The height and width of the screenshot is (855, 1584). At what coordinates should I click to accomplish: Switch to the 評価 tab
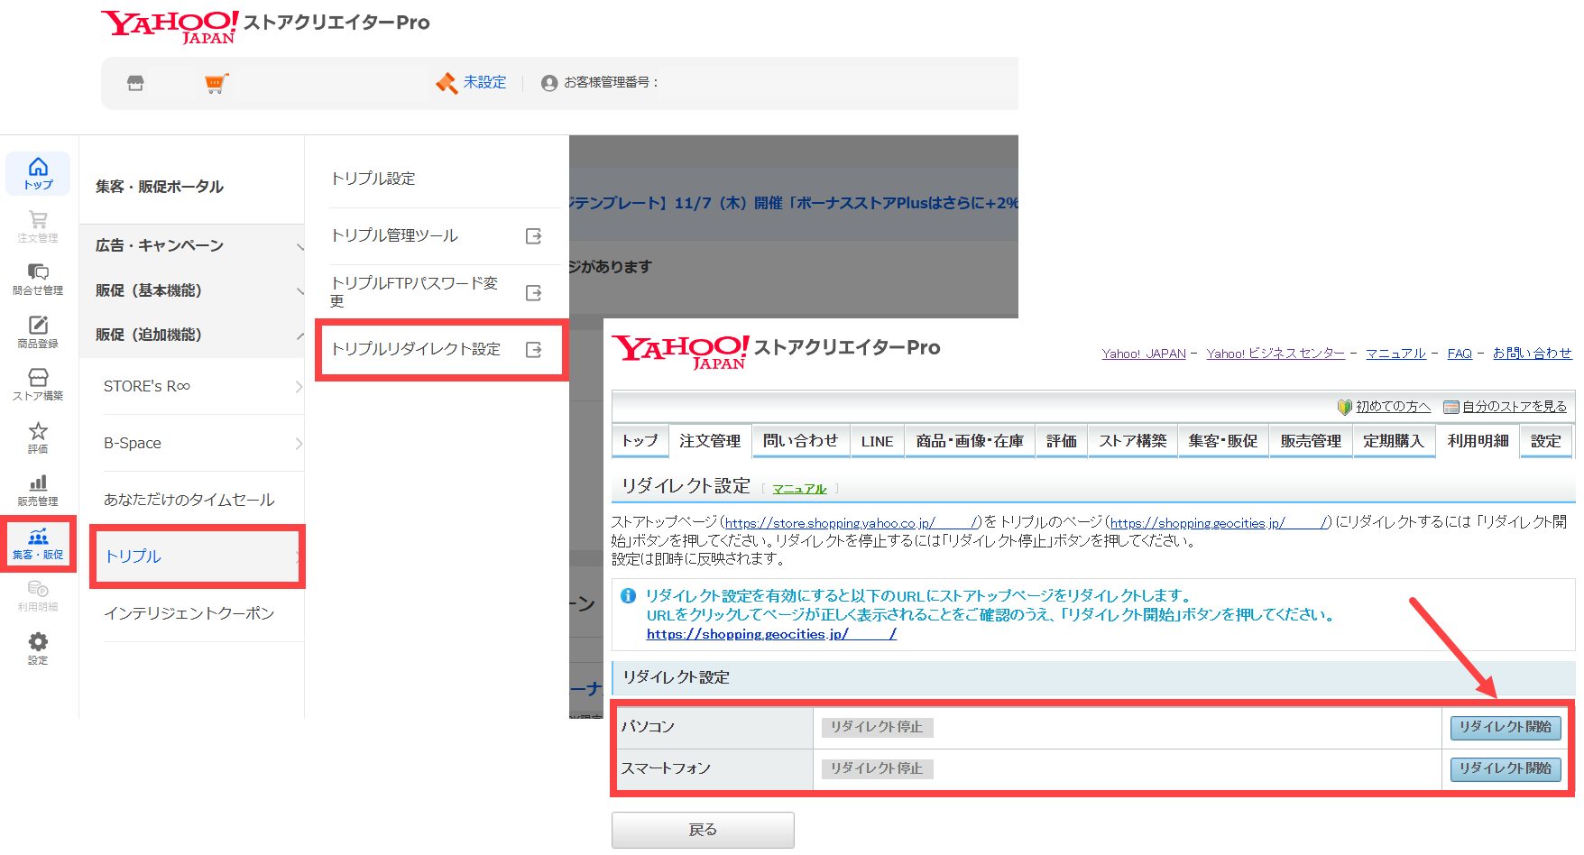[1062, 441]
